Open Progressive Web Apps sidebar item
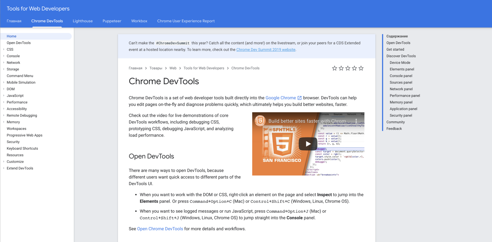The height and width of the screenshot is (242, 492). (x=25, y=135)
